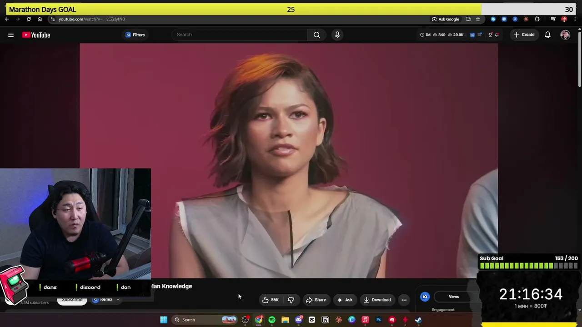Dislike the video
Image resolution: width=582 pixels, height=327 pixels.
point(291,300)
